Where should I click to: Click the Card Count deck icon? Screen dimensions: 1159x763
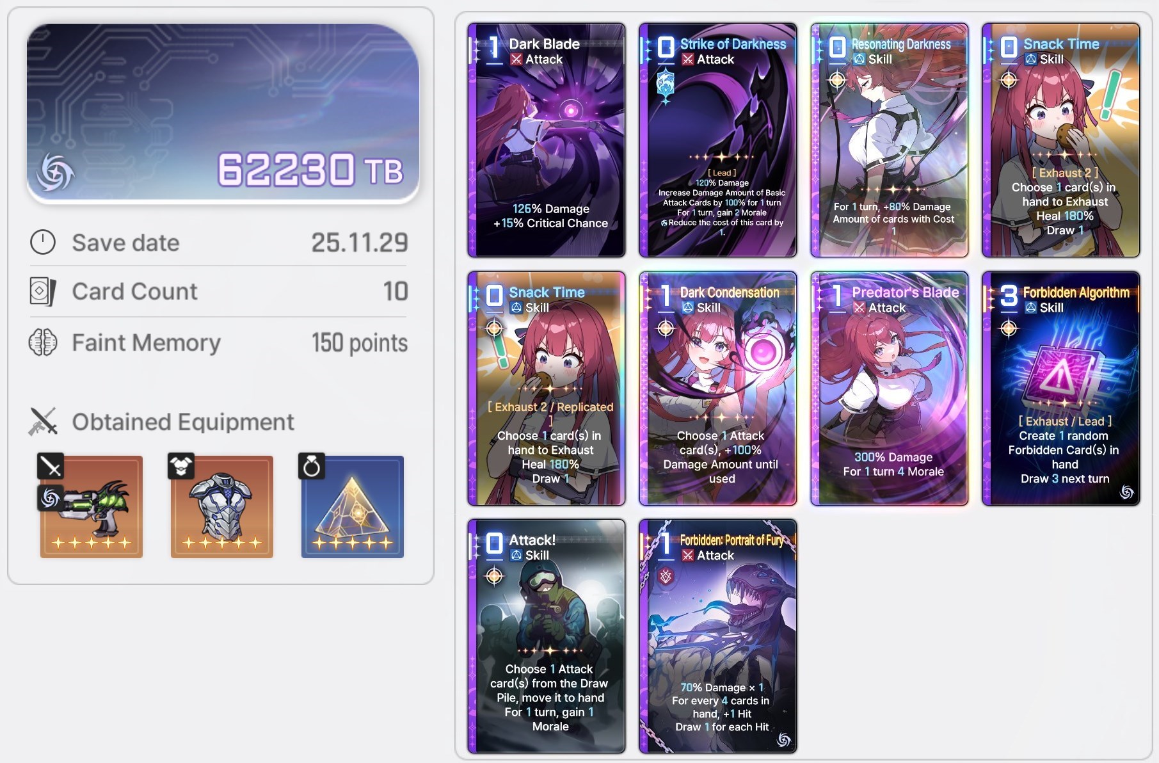pos(43,291)
